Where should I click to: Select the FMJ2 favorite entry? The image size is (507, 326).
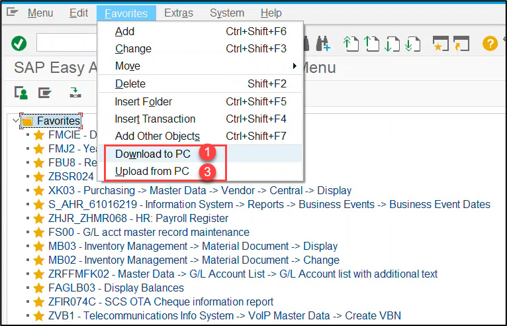pos(73,148)
